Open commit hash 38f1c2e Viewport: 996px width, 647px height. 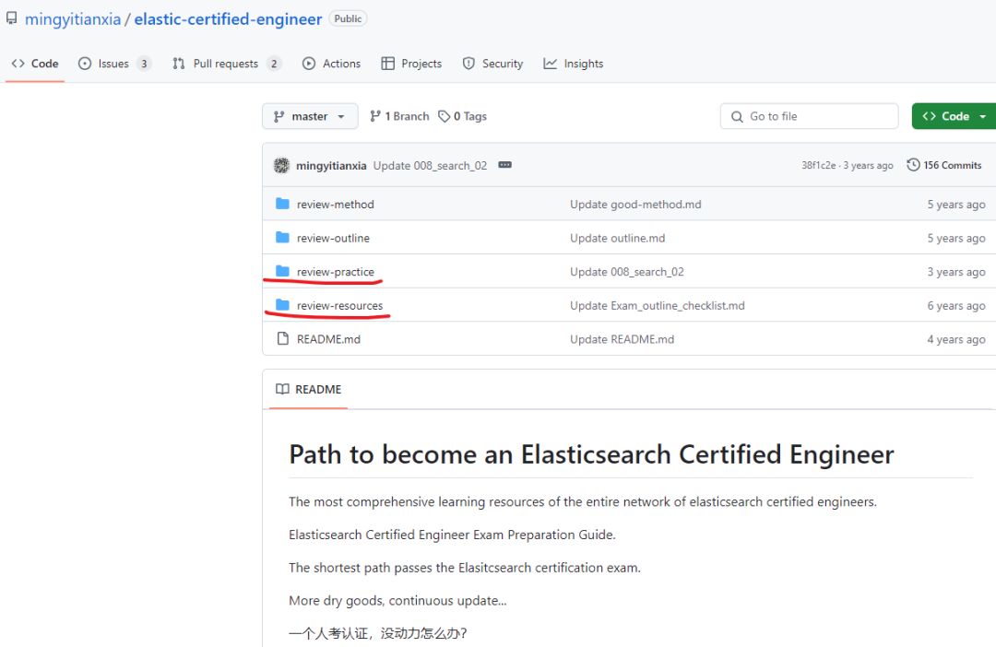coord(818,165)
